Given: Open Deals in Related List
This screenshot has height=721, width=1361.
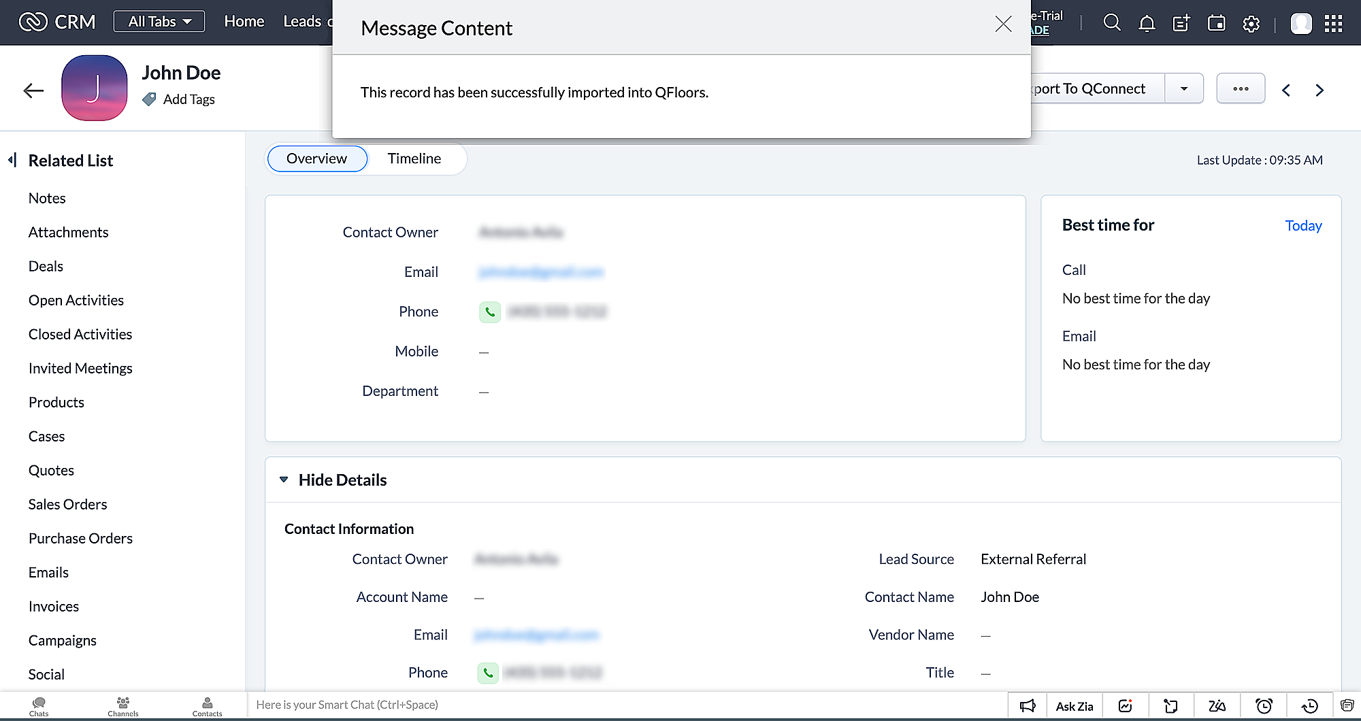Looking at the screenshot, I should point(46,266).
